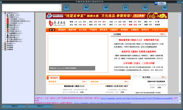Click the 流星蝴蝶剑 game icon
This screenshot has width=183, height=110.
tap(8, 33)
